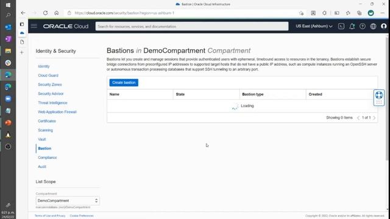Image resolution: width=390 pixels, height=219 pixels.
Task: Open the Windows Start button
Action: (x=8, y=5)
